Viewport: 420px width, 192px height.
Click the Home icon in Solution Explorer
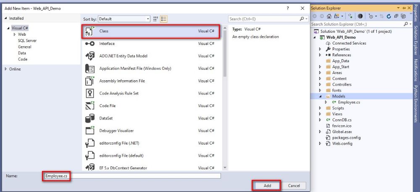[329, 16]
